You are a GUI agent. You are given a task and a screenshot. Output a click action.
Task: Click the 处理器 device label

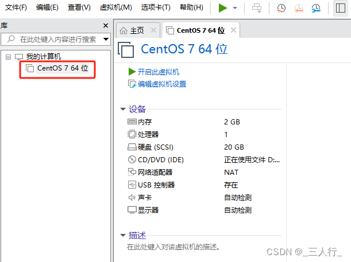tap(148, 135)
